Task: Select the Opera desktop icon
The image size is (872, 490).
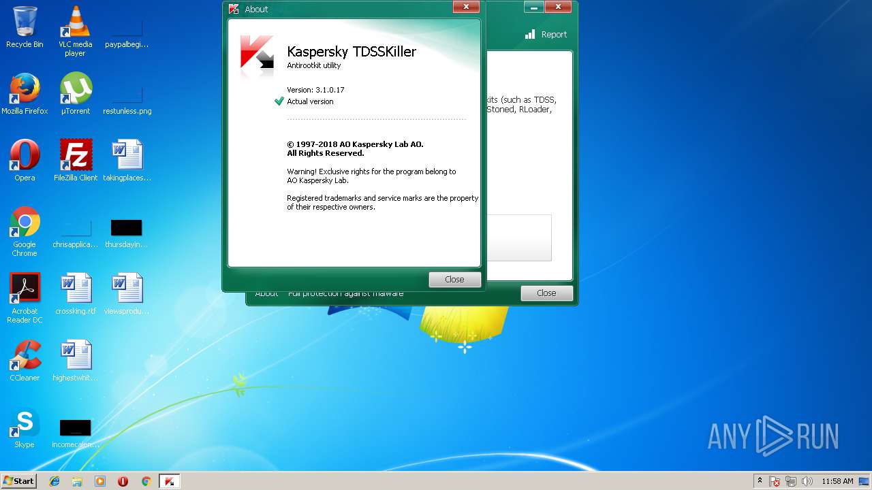Action: 25,161
